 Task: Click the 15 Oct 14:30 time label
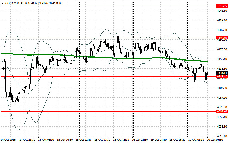pos(65,140)
